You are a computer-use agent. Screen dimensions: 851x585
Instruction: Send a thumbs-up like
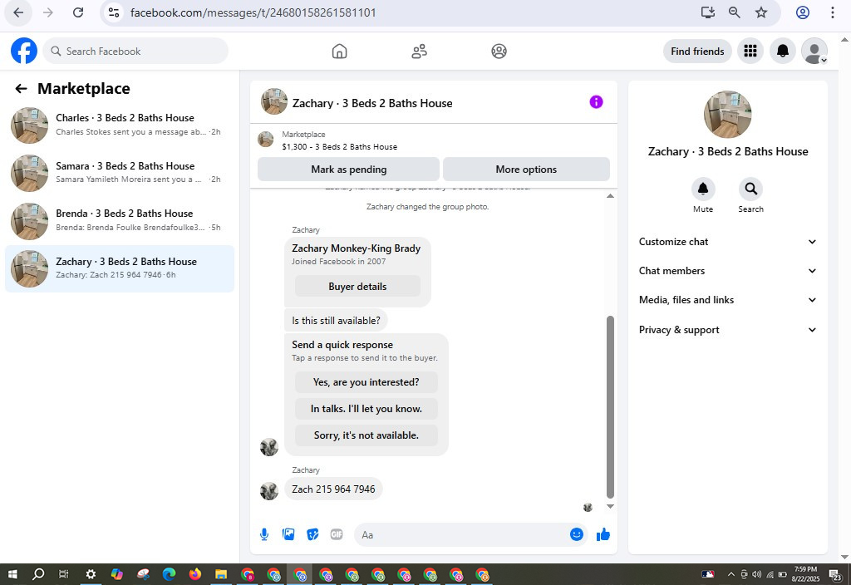[603, 534]
